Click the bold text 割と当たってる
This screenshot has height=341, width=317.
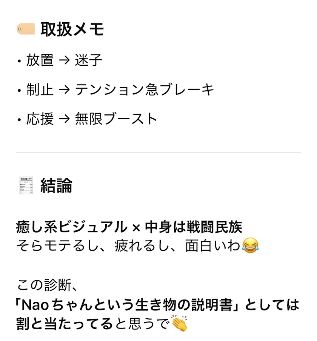[x=64, y=323]
